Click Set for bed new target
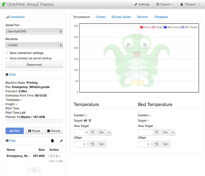This screenshot has width=205, height=176. [x=165, y=132]
